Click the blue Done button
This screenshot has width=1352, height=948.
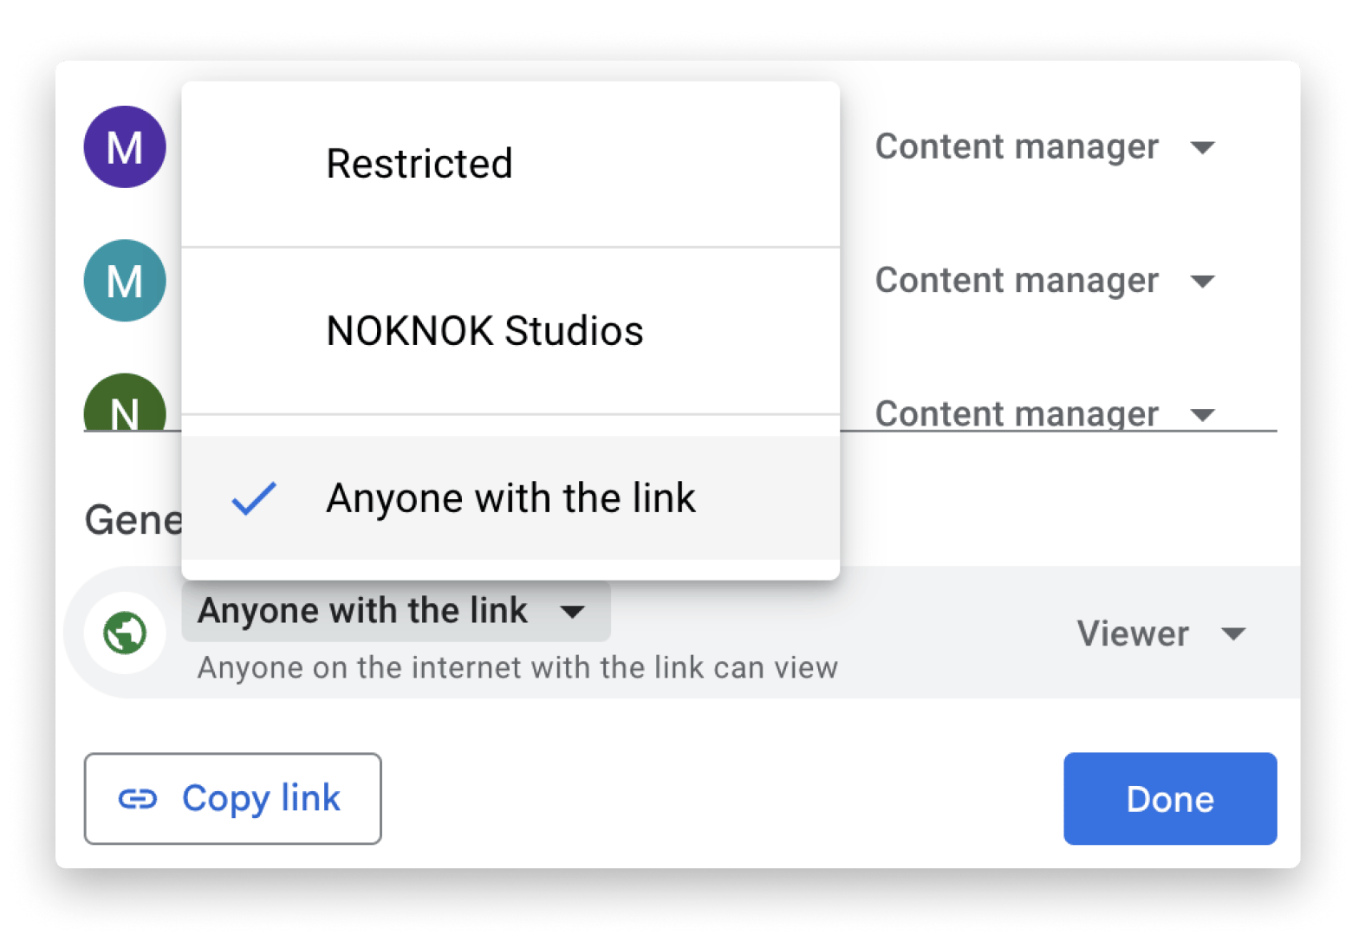pyautogui.click(x=1170, y=799)
